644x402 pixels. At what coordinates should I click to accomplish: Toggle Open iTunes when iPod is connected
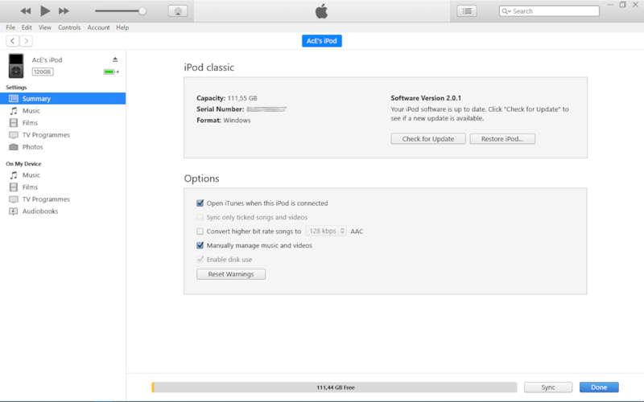[200, 203]
